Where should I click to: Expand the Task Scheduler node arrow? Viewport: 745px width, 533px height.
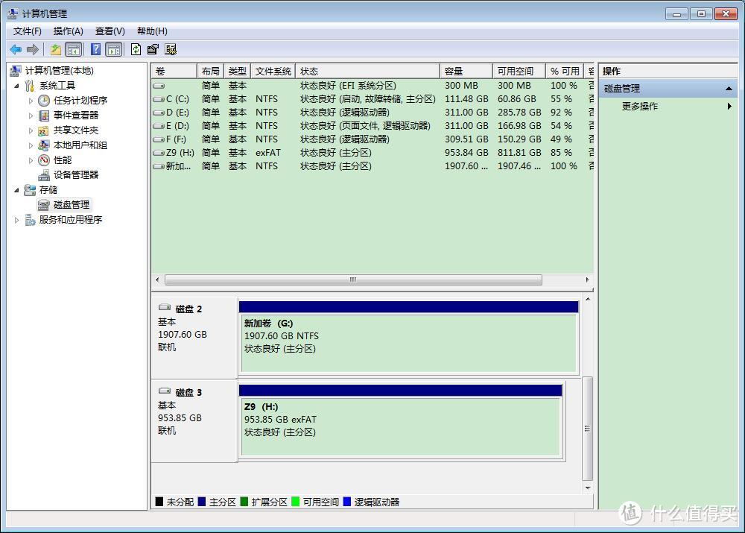click(x=31, y=101)
